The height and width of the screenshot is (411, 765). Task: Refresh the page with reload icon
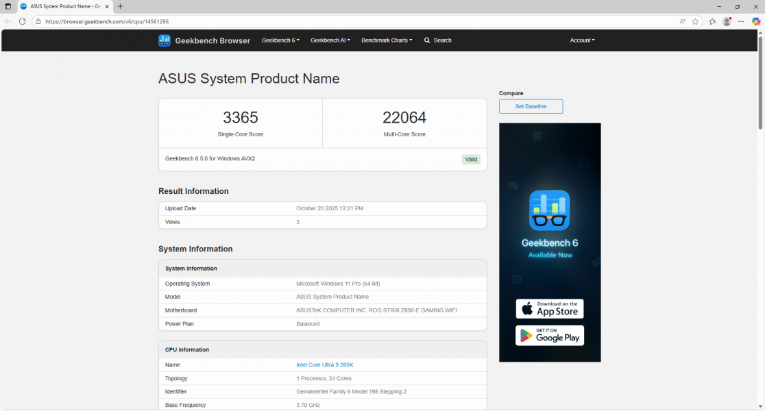coord(22,21)
